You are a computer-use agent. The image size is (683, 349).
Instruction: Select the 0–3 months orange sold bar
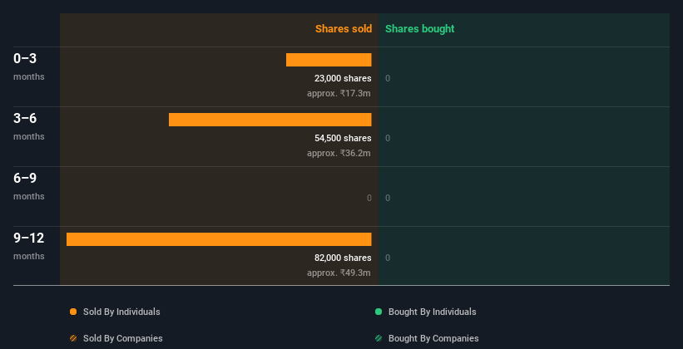click(x=329, y=60)
